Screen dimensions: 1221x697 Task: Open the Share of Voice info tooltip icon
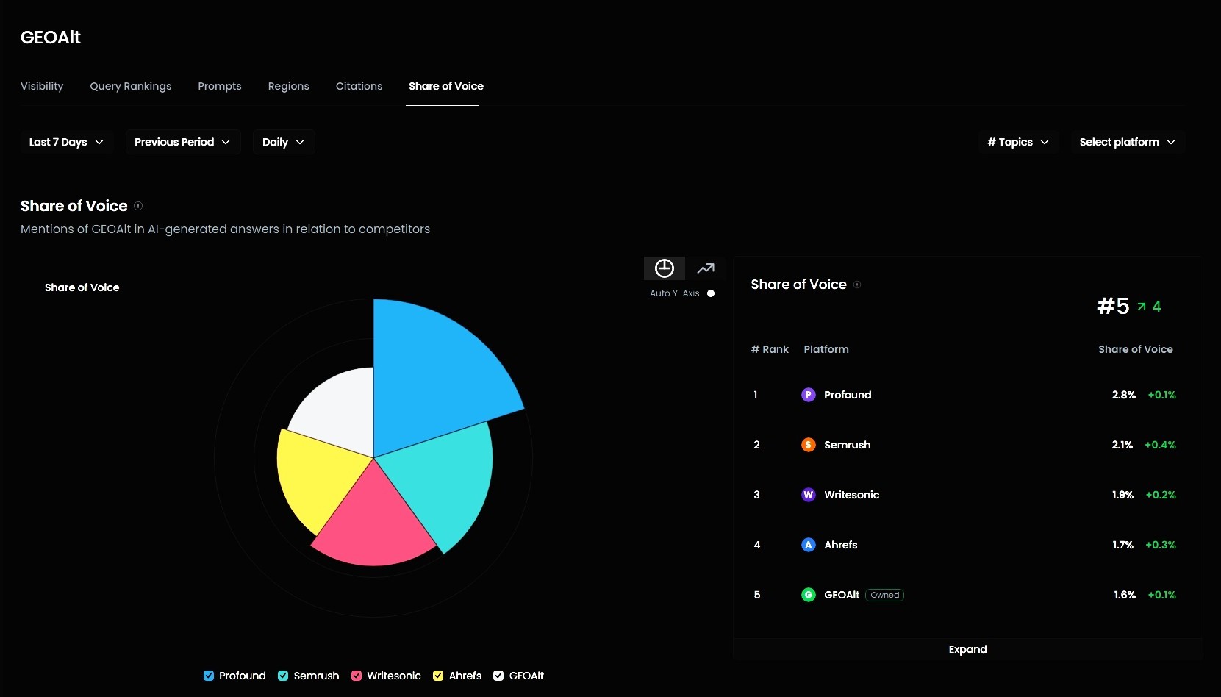pos(138,206)
